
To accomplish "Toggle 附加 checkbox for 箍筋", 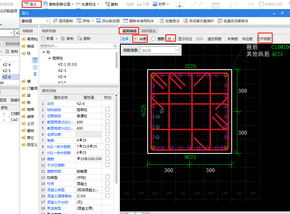I will click(108, 159).
